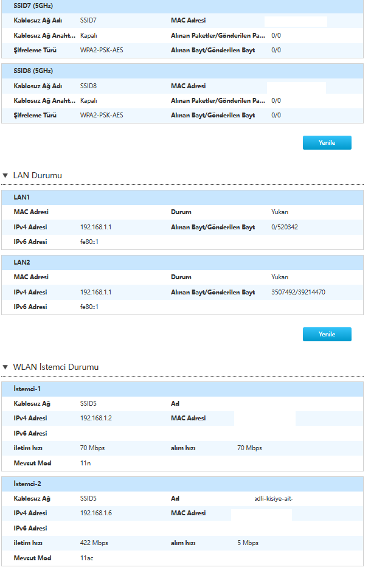Select the LAN1 header row
The height and width of the screenshot is (570, 371).
coord(182,197)
